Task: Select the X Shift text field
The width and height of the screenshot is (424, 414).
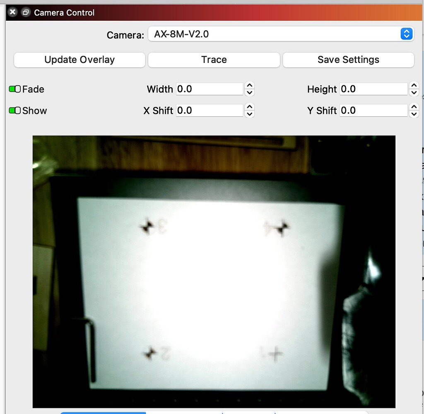Action: point(209,110)
